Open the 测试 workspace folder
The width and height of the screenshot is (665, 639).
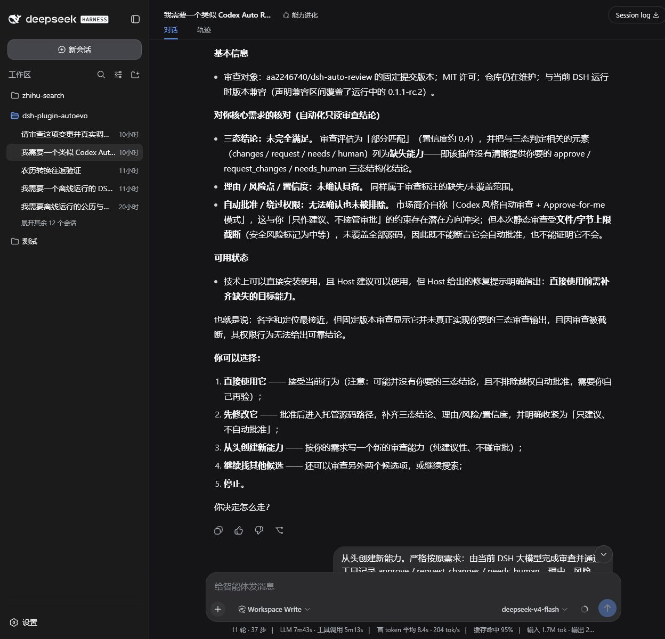pos(75,241)
